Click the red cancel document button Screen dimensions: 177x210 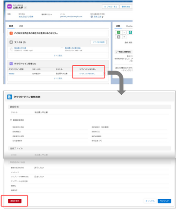pyautogui.click(x=15, y=201)
